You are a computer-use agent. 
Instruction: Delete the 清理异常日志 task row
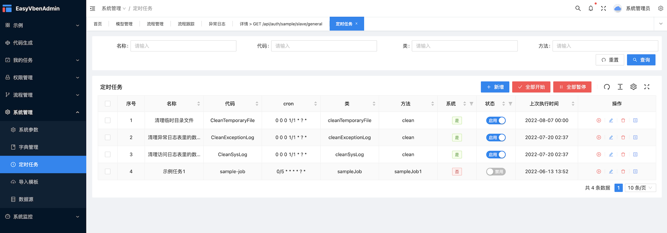[623, 137]
